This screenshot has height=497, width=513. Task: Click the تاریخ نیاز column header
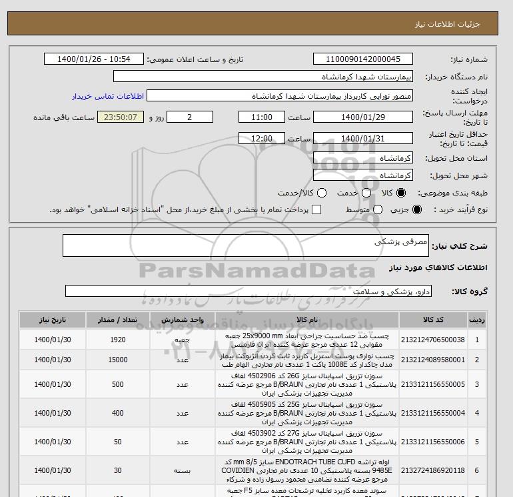(x=53, y=320)
